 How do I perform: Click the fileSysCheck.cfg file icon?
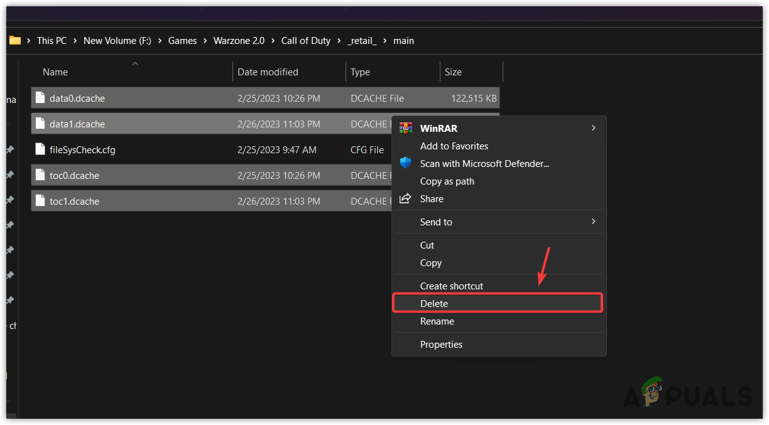[39, 149]
